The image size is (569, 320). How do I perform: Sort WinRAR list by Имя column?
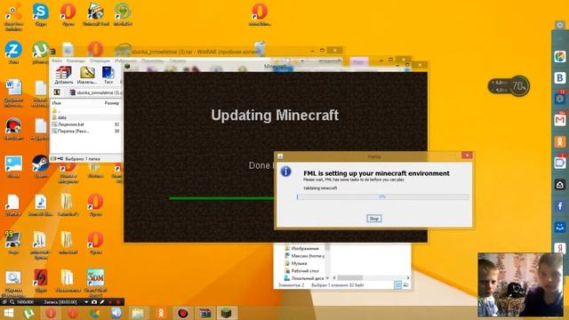pyautogui.click(x=56, y=103)
